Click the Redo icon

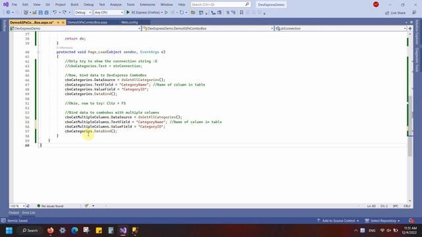click(65, 13)
